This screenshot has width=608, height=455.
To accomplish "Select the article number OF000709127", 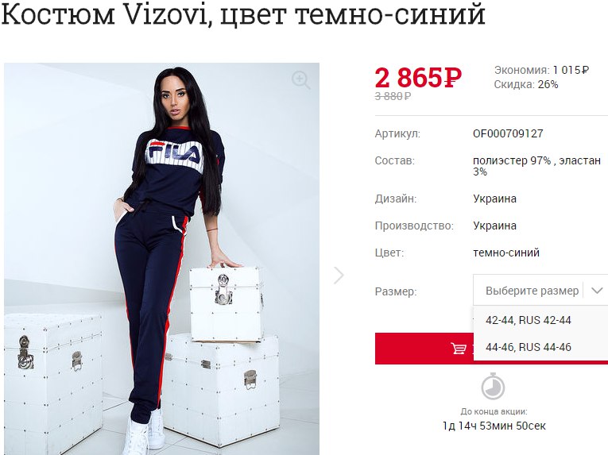I will [x=508, y=133].
